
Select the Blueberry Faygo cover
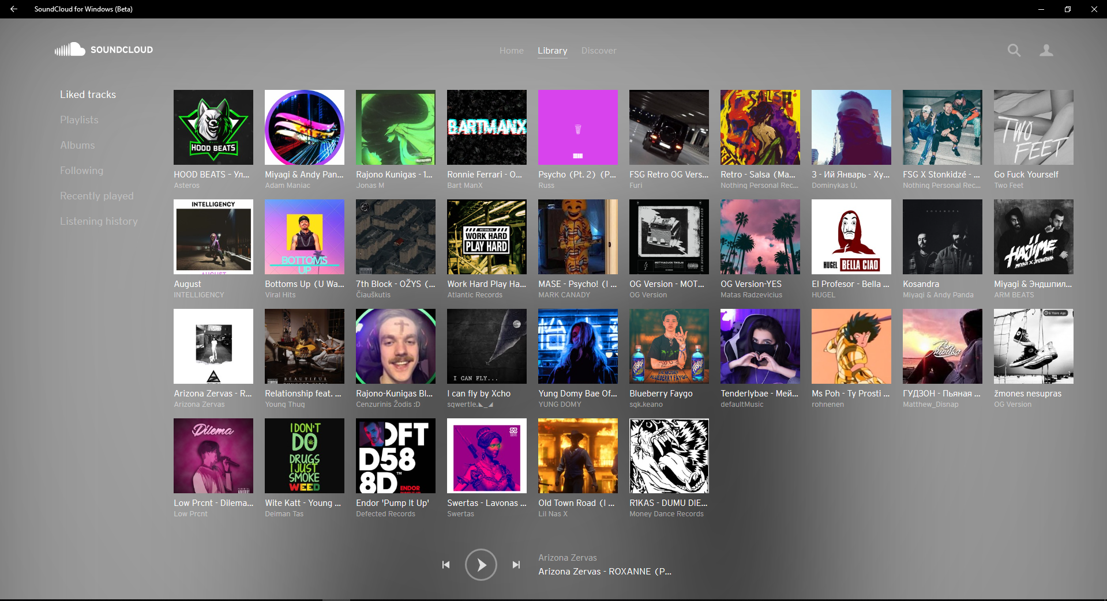pos(669,346)
